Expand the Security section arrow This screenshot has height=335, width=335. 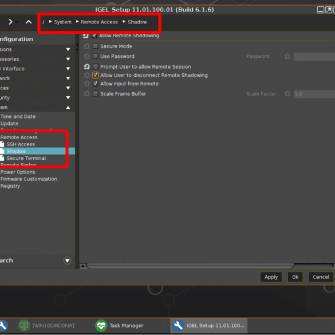pyautogui.click(x=68, y=98)
